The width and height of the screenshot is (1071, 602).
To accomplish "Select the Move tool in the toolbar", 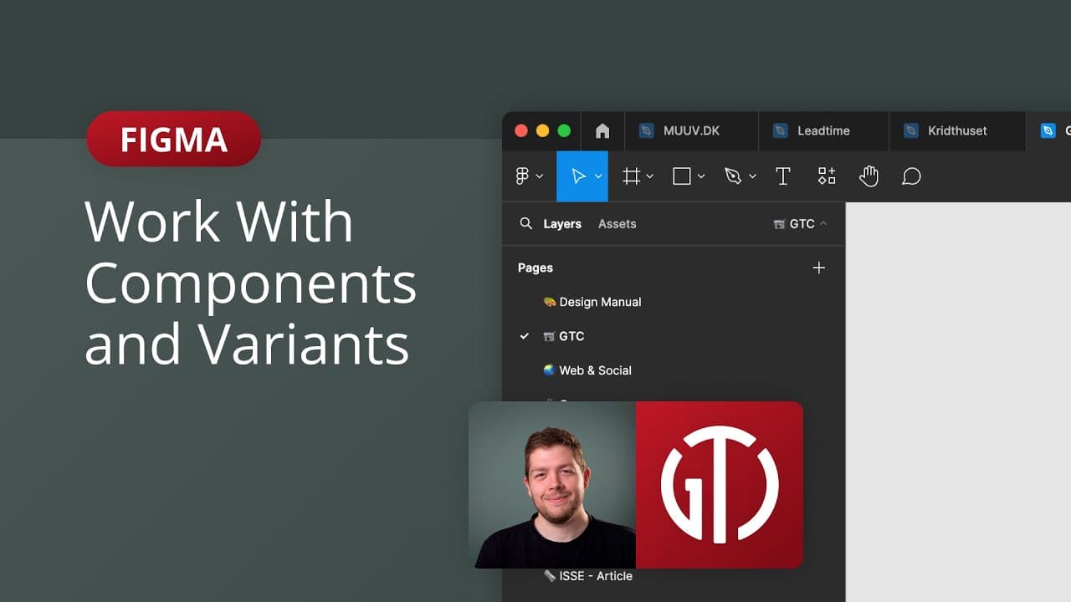I will (x=579, y=176).
